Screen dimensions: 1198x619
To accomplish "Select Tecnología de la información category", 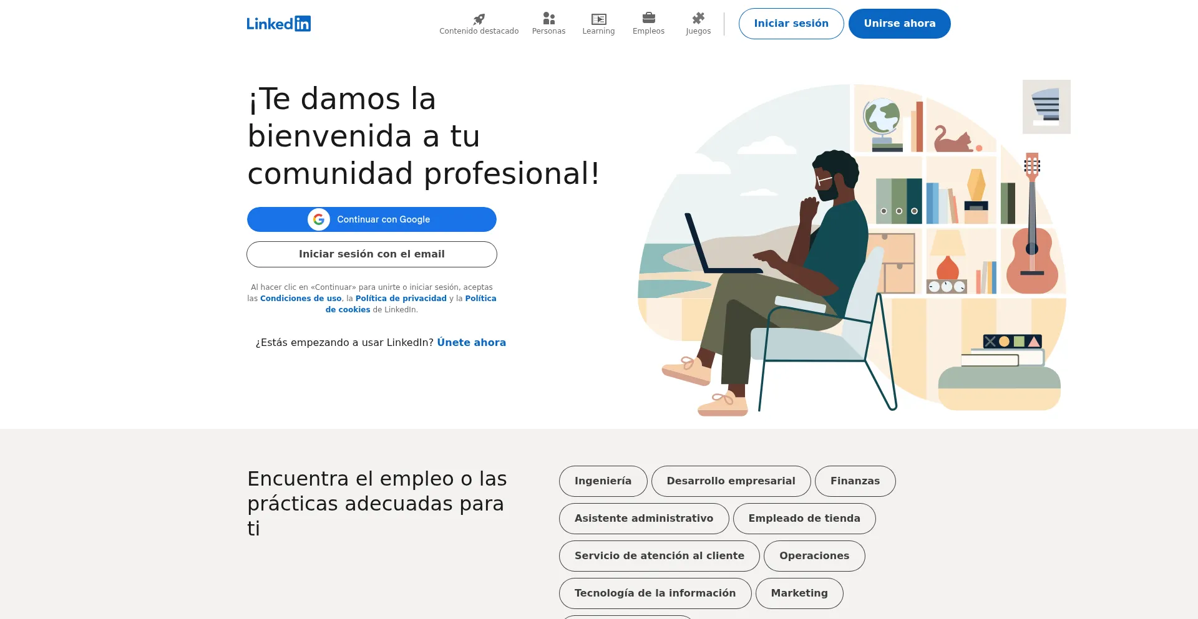I will tap(655, 593).
